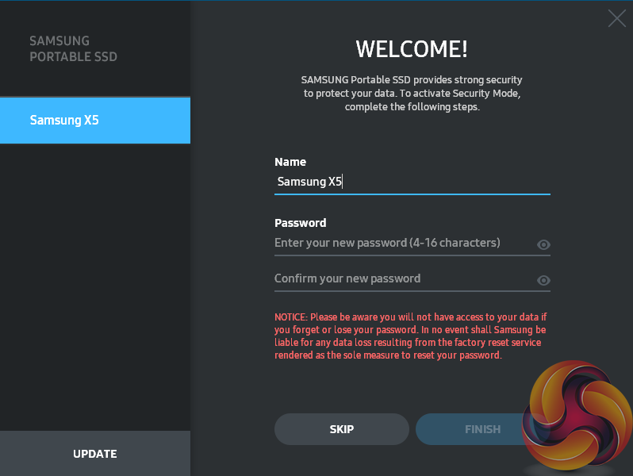Select the Samsung X5 device in sidebar
Screen dimensions: 633x476
coord(95,121)
